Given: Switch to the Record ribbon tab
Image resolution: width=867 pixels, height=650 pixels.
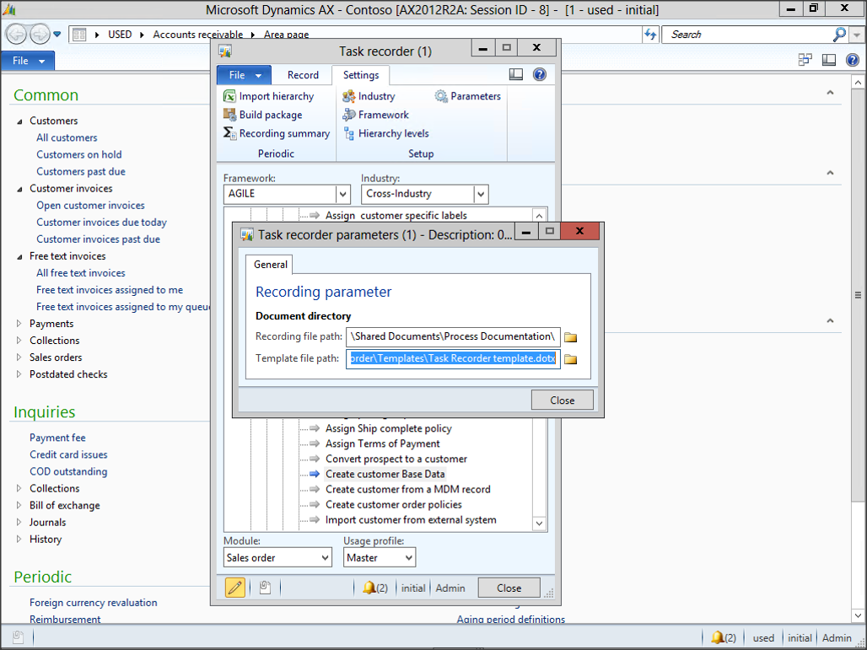Looking at the screenshot, I should (x=303, y=75).
